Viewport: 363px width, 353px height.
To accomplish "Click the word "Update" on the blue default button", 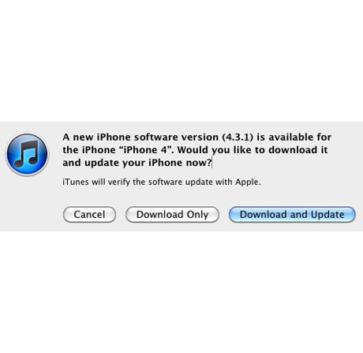I will [x=327, y=215].
